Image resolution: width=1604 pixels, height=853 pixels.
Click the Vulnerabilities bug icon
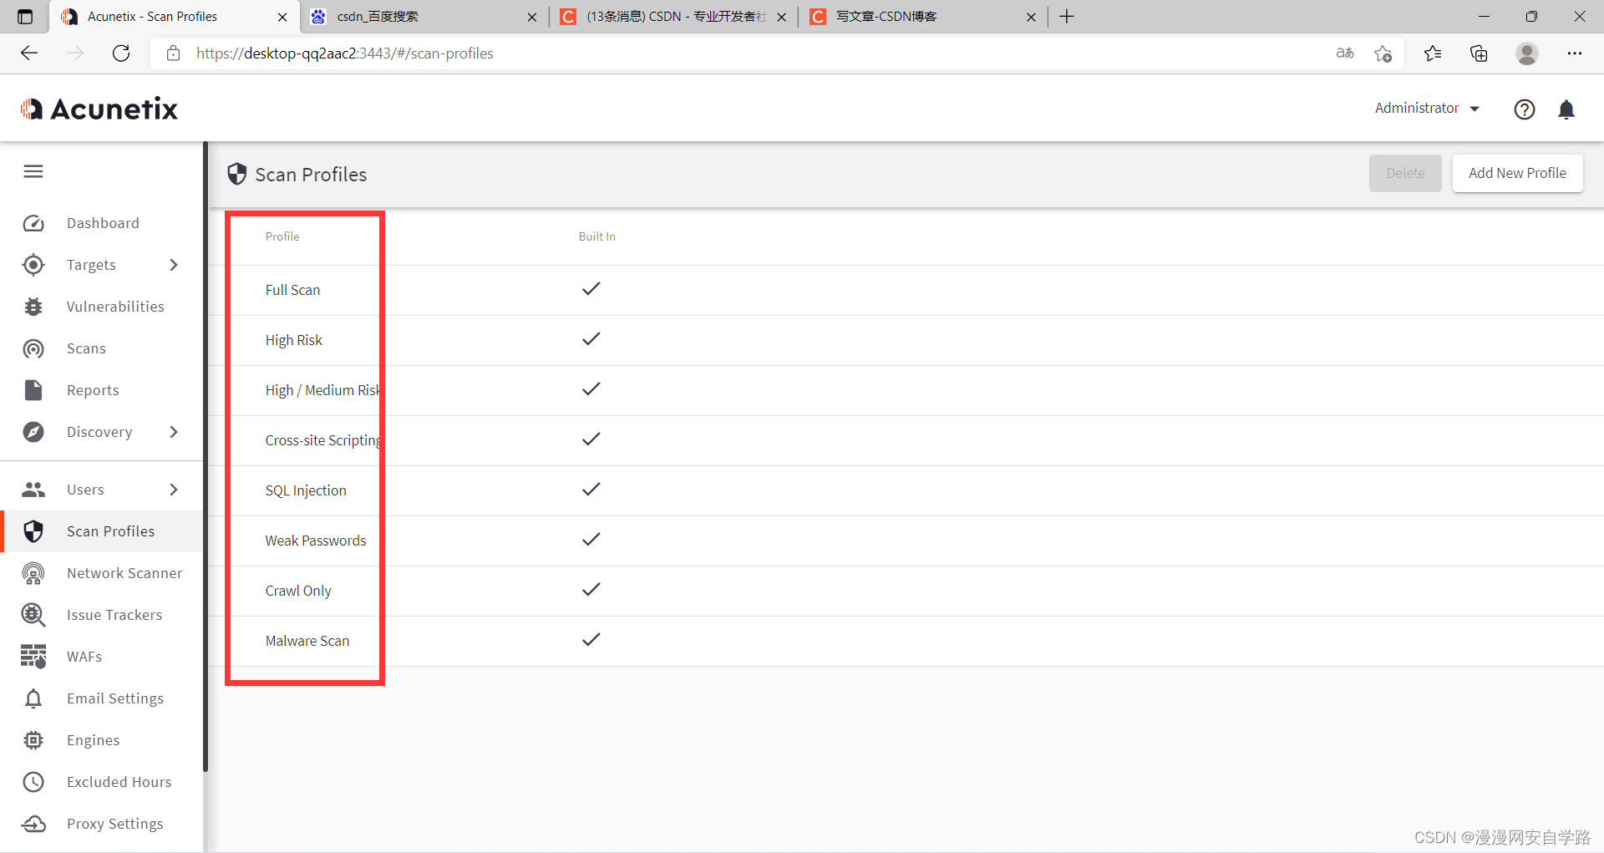tap(33, 307)
